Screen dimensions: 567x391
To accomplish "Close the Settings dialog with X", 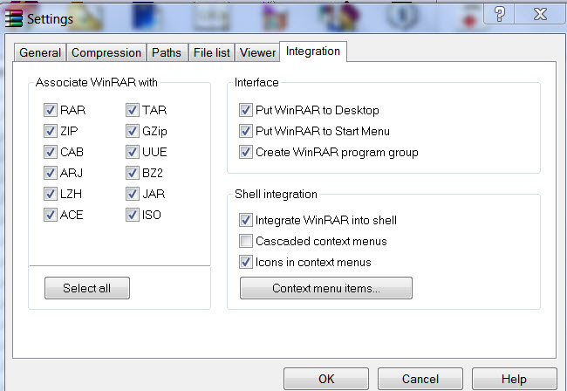I will coord(540,15).
